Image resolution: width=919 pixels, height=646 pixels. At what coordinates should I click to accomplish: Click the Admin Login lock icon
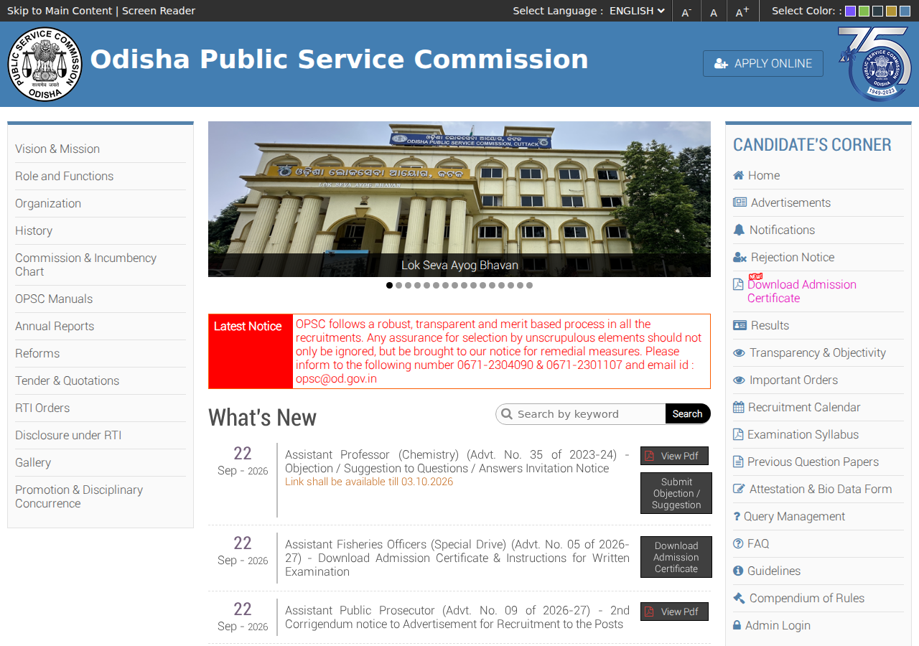click(x=737, y=626)
